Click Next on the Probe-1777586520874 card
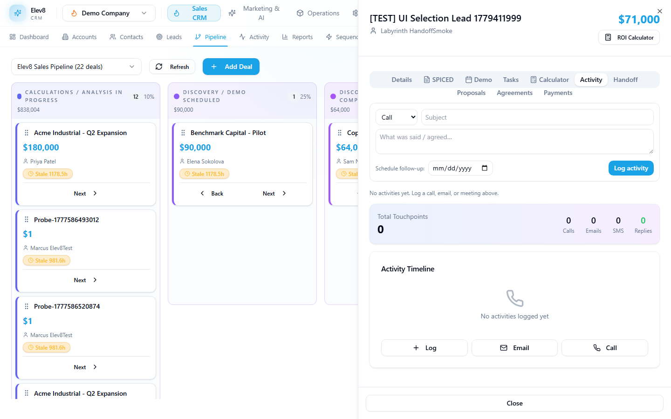 [86, 367]
